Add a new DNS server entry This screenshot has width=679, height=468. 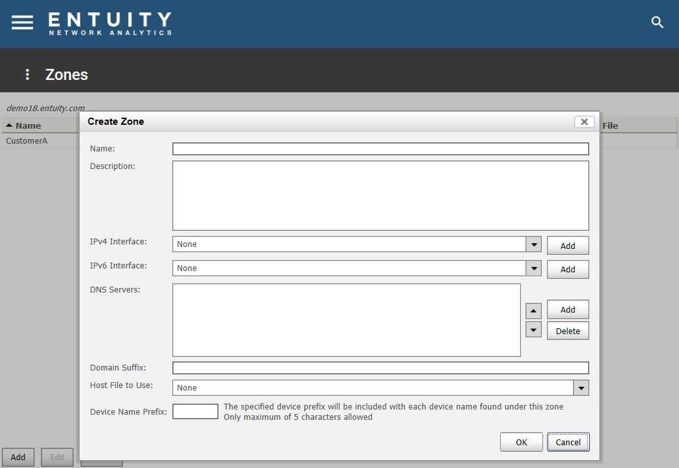click(x=567, y=309)
